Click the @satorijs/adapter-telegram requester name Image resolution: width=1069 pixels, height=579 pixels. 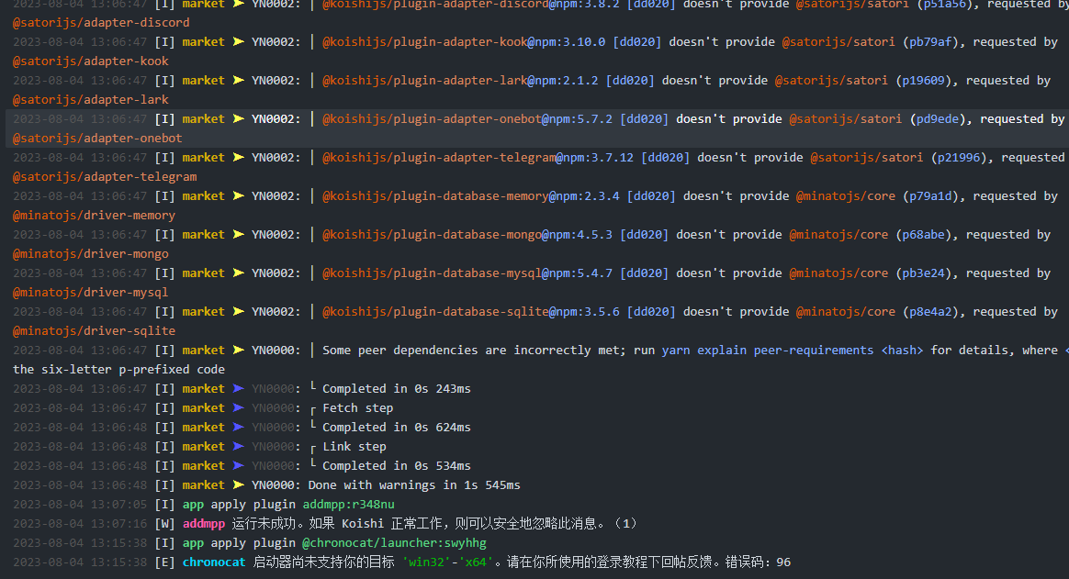(x=105, y=176)
